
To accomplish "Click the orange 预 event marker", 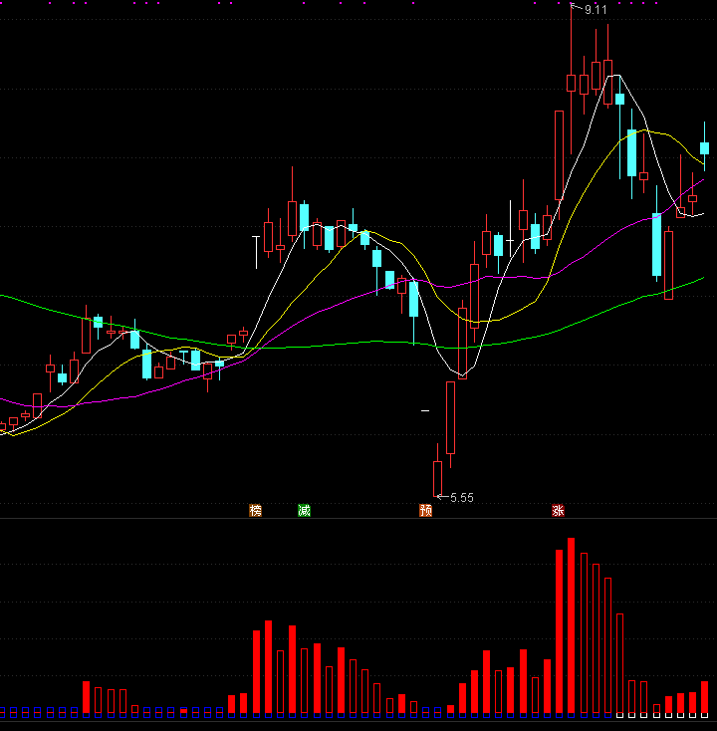I will coord(425,511).
